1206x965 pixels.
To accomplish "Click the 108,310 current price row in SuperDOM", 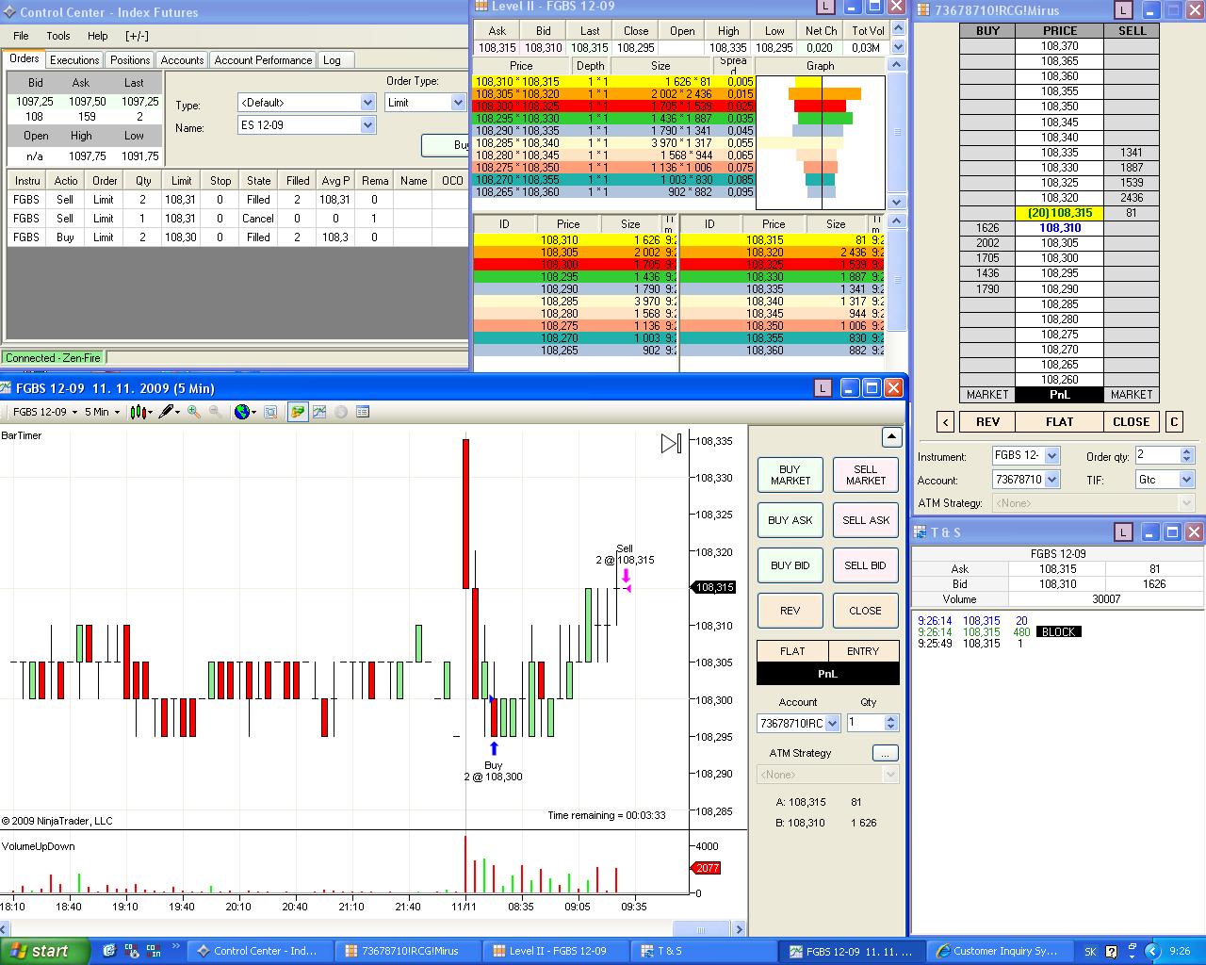I will pyautogui.click(x=1059, y=228).
